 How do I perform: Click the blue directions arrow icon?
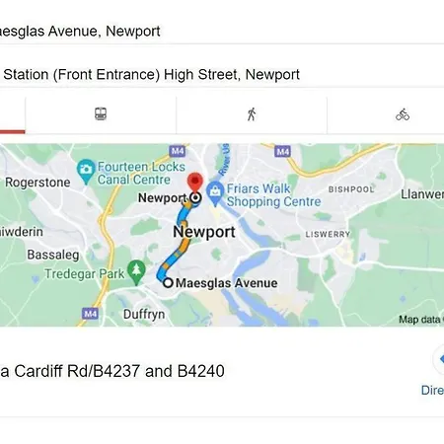tap(440, 359)
